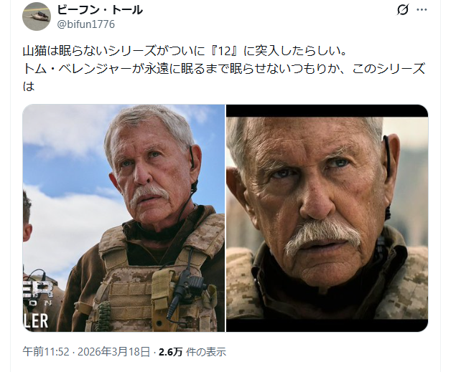Click the LER caption in left photo

36,320
